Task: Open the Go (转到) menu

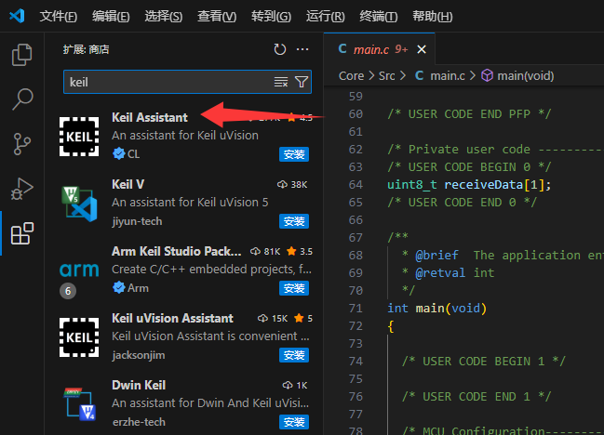Action: pos(271,16)
